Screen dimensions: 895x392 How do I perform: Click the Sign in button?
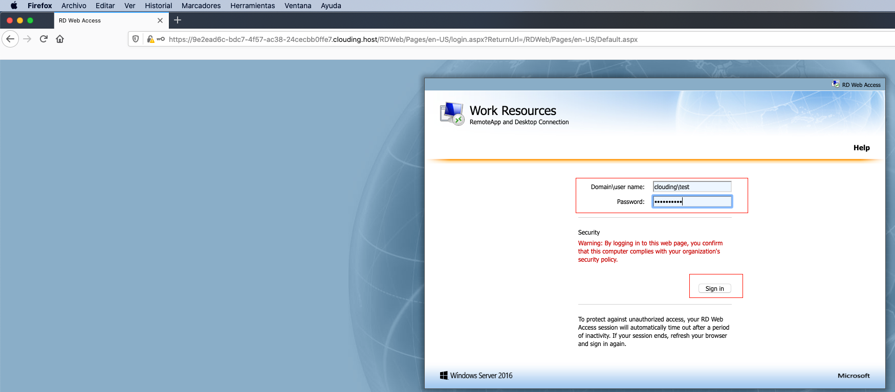714,288
